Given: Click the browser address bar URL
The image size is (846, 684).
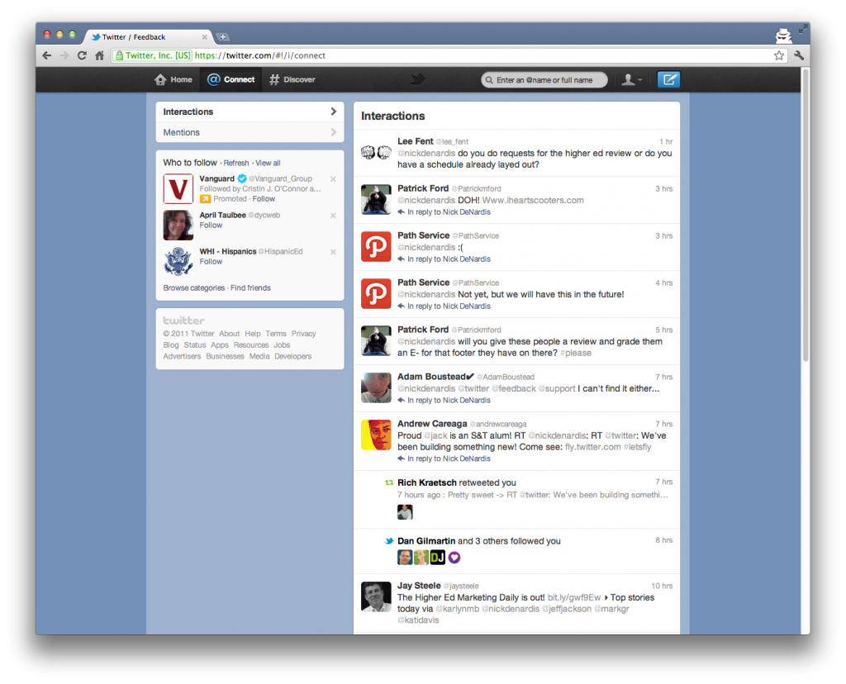Looking at the screenshot, I should click(x=260, y=55).
